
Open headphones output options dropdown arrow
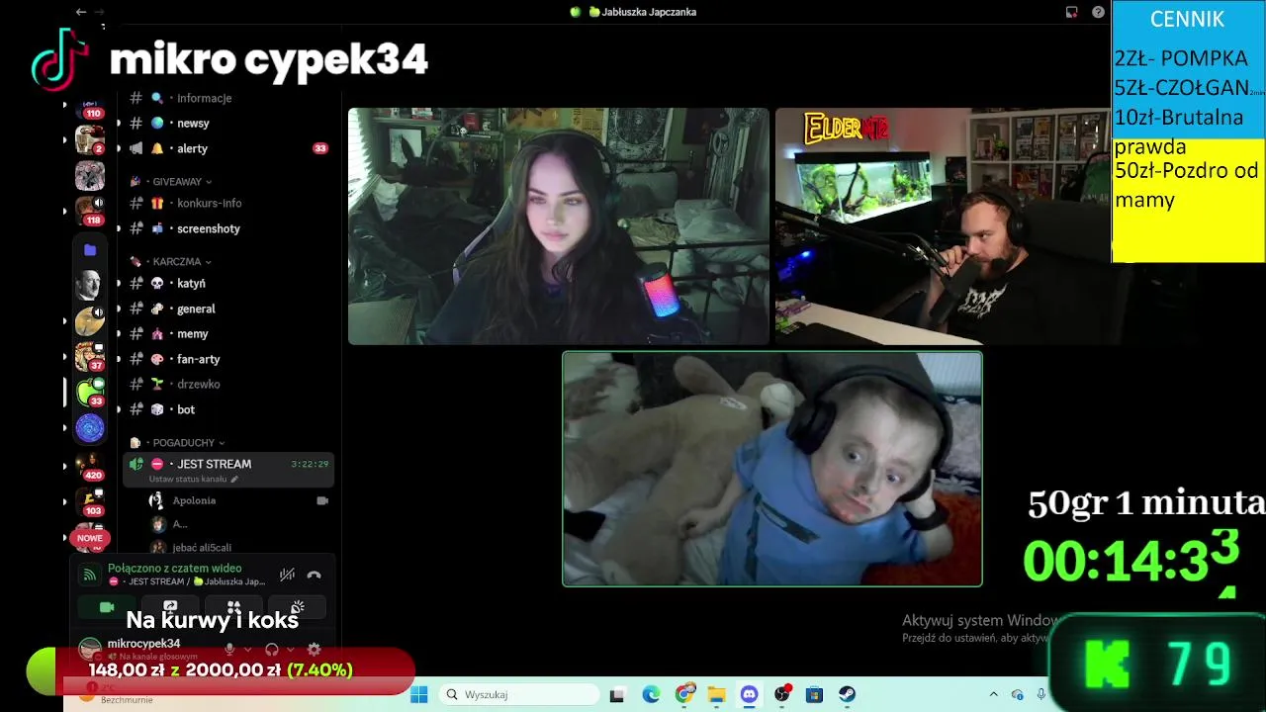point(290,650)
